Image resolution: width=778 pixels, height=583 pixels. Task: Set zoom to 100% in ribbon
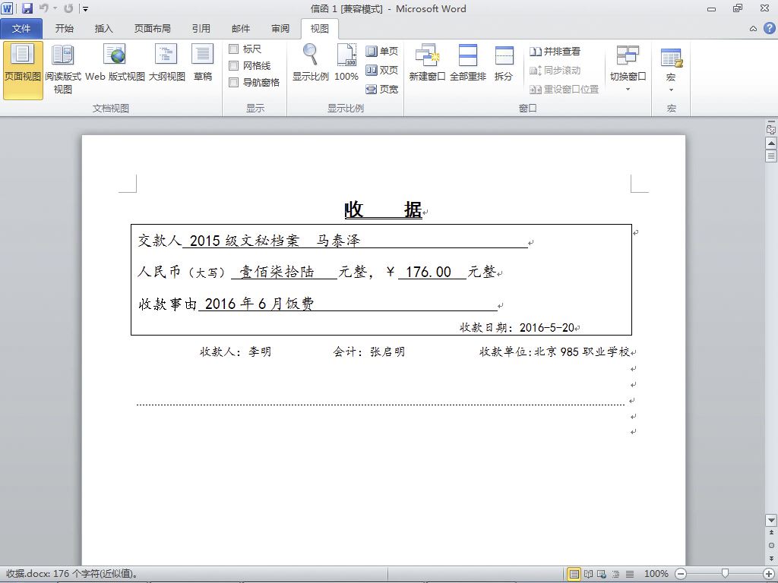click(x=346, y=64)
